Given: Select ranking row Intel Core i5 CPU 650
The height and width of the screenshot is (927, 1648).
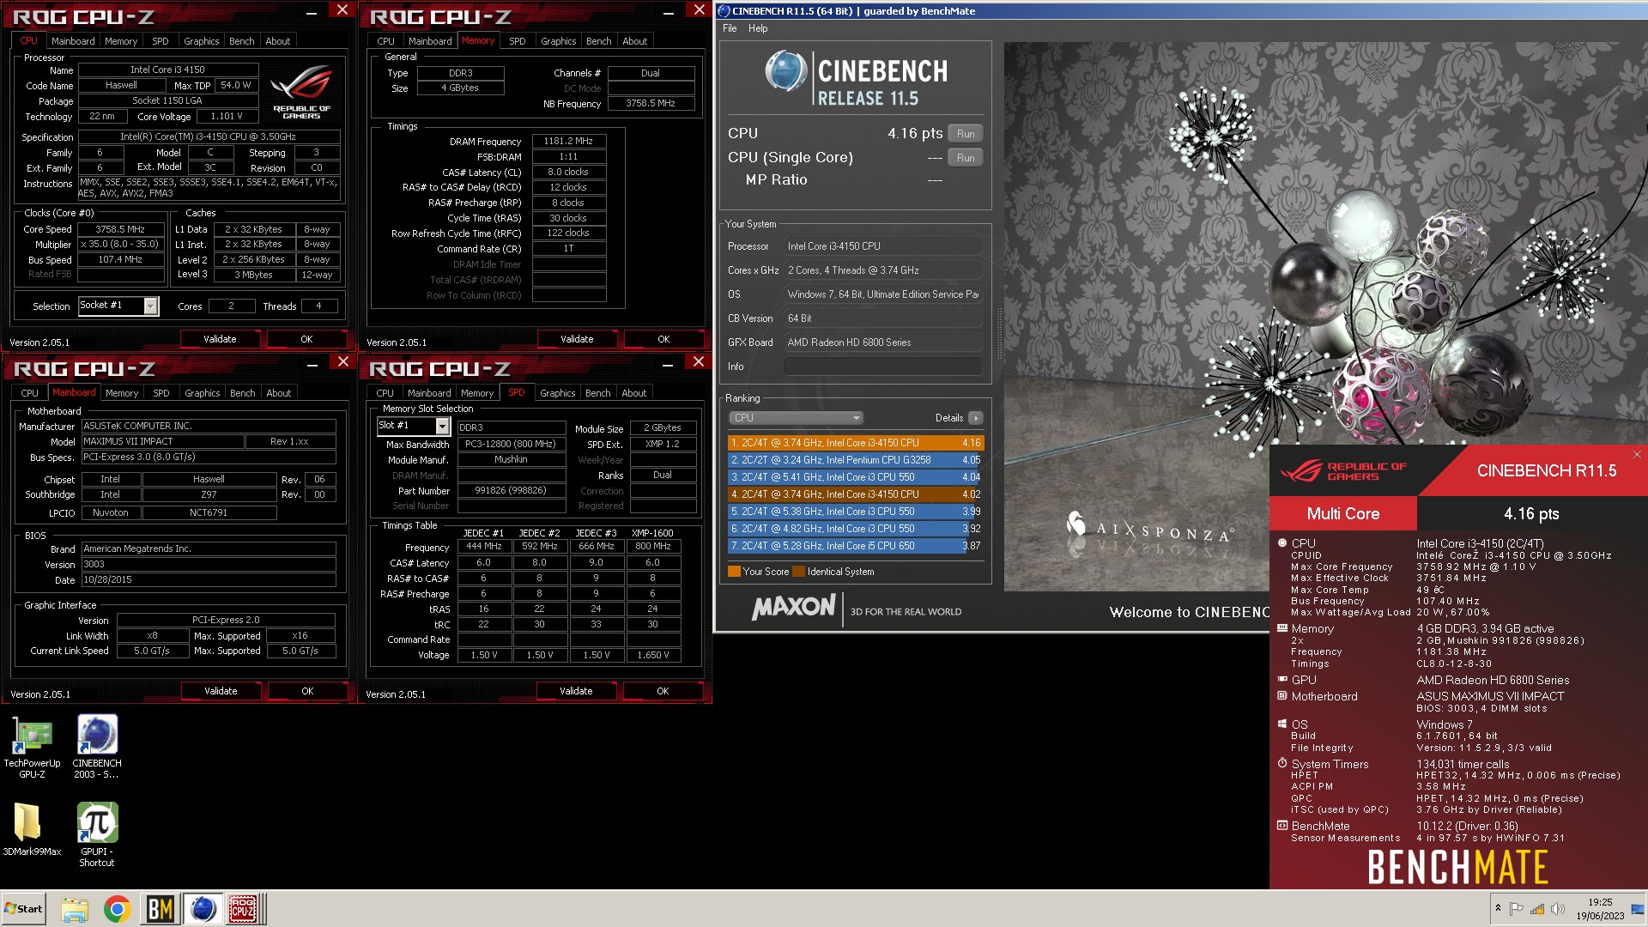Looking at the screenshot, I should 855,546.
